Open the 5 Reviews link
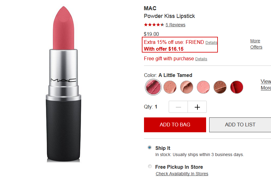This screenshot has height=178, width=271. pyautogui.click(x=176, y=25)
